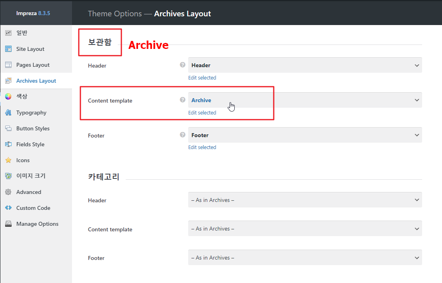
Task: Click the help icon beside 보관함 Header
Action: (183, 65)
